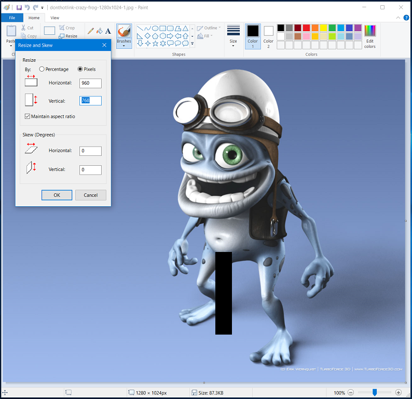Uncheck Maintain aspect ratio checkbox

28,116
